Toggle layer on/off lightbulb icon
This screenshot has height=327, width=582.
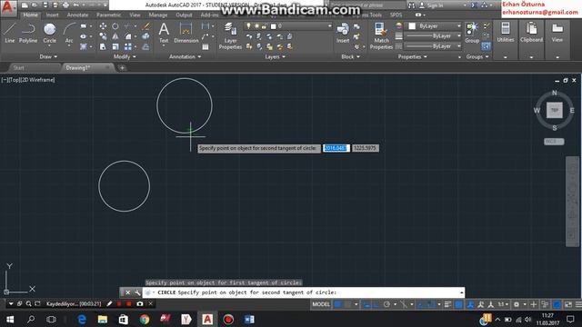point(248,26)
